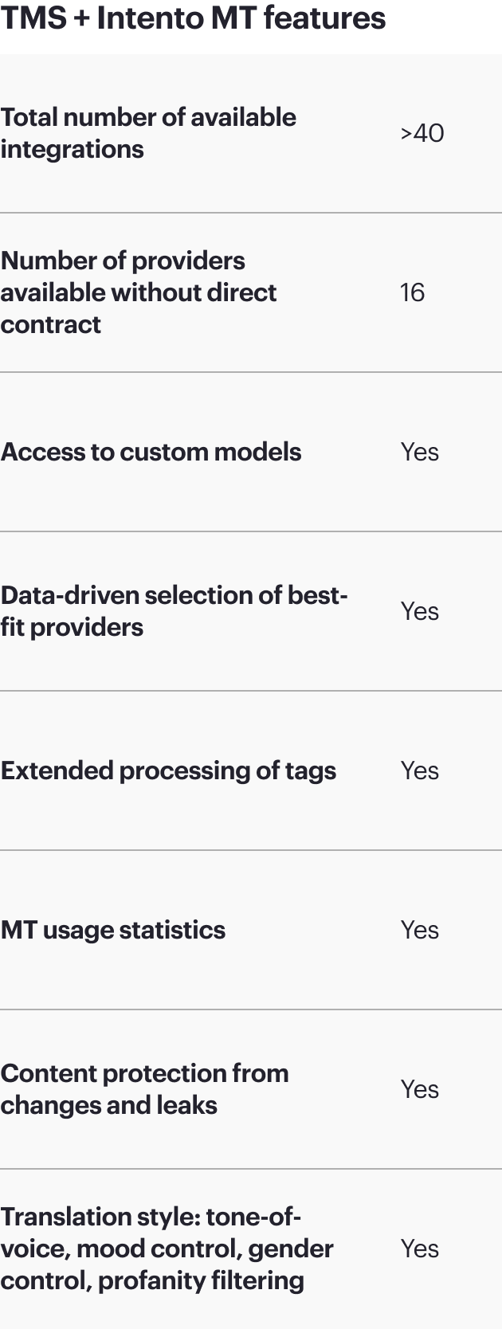Select the 'Extended processing of tags' label
Image resolution: width=502 pixels, height=1329 pixels.
point(168,770)
